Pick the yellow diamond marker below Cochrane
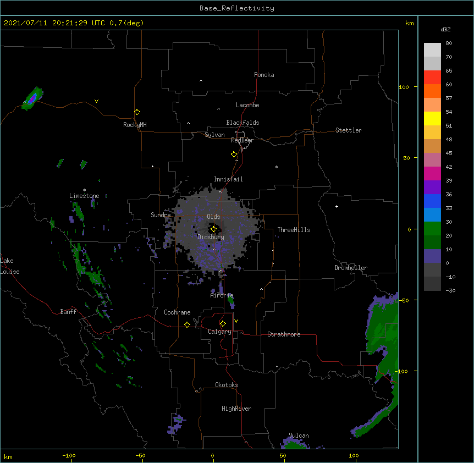This screenshot has width=474, height=463. click(x=188, y=324)
